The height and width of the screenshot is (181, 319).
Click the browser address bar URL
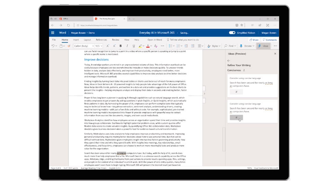pos(99,26)
